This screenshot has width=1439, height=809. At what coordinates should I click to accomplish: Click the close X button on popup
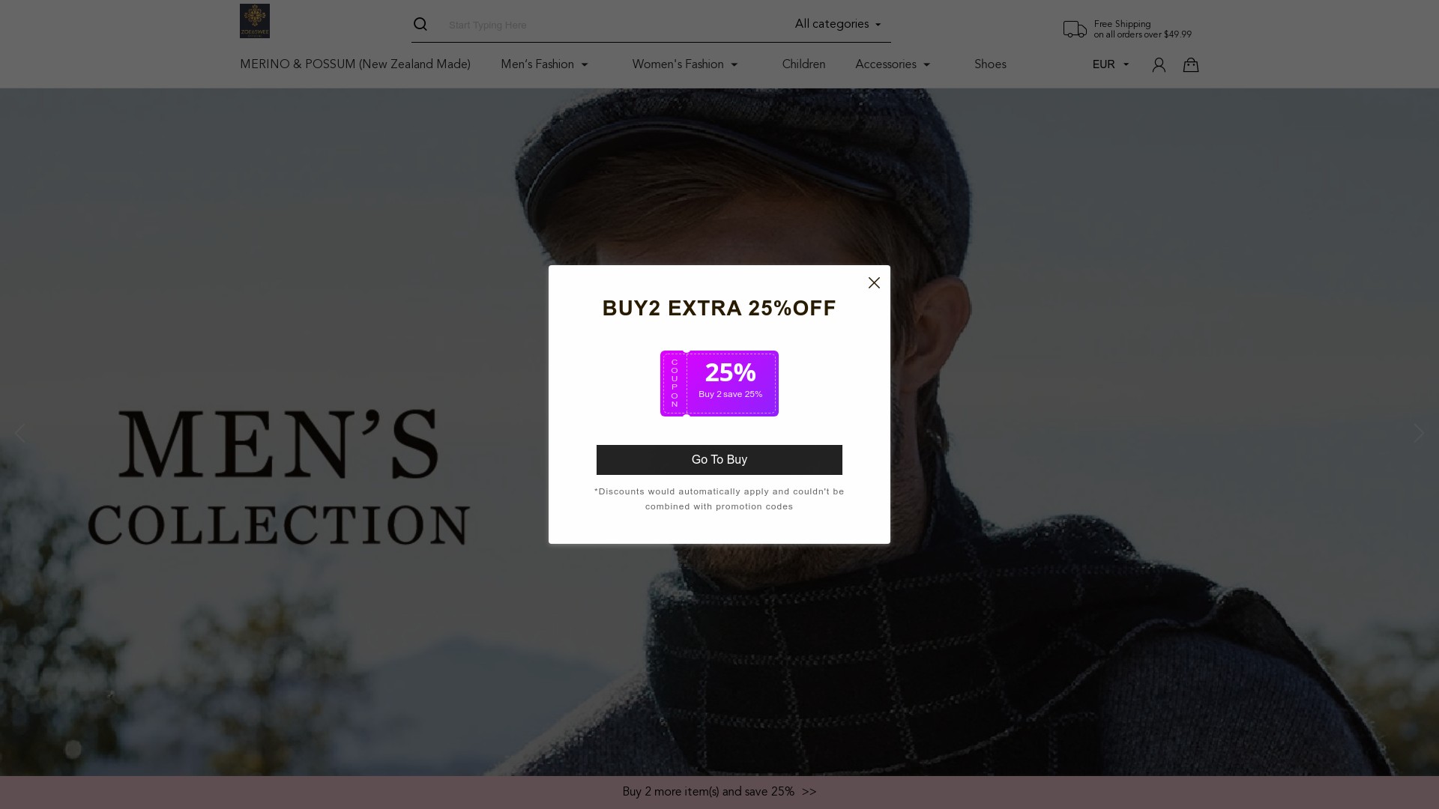point(874,282)
